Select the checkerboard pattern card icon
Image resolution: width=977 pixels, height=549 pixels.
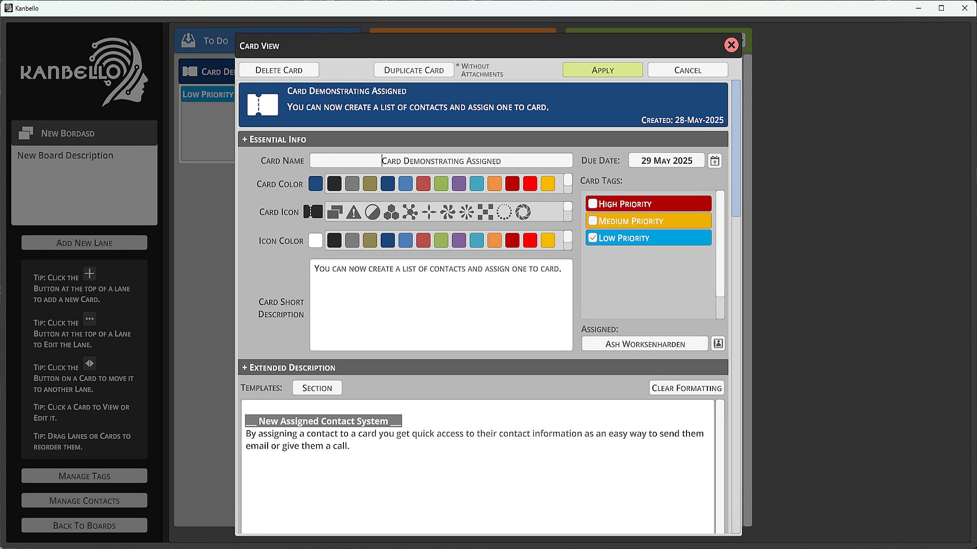(x=485, y=212)
